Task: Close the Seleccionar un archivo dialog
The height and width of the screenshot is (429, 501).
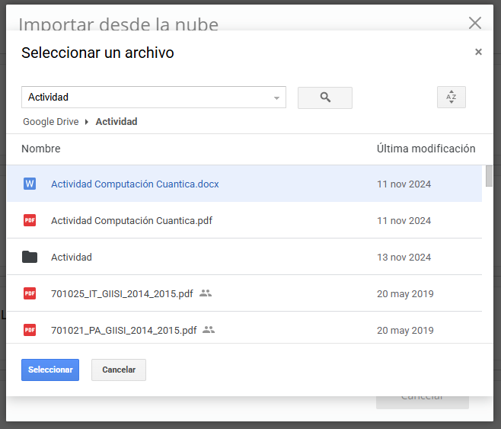Action: (478, 53)
